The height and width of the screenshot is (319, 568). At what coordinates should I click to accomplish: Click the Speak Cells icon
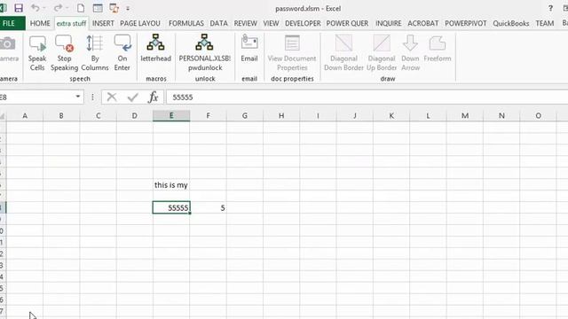(x=37, y=53)
